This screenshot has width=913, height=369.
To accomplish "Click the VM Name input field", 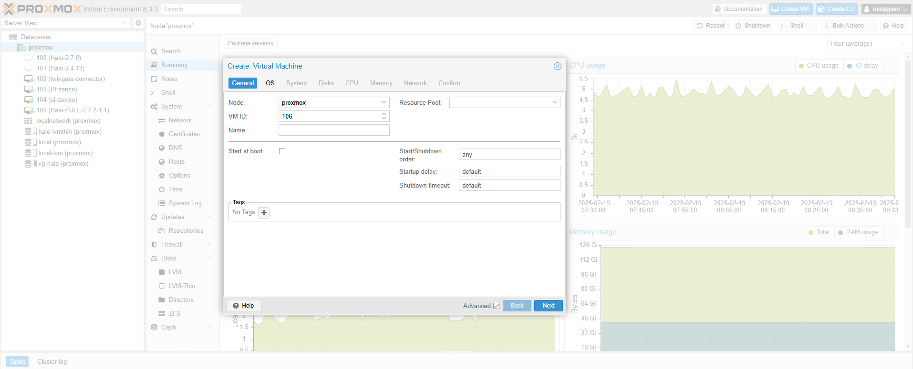I will click(334, 130).
